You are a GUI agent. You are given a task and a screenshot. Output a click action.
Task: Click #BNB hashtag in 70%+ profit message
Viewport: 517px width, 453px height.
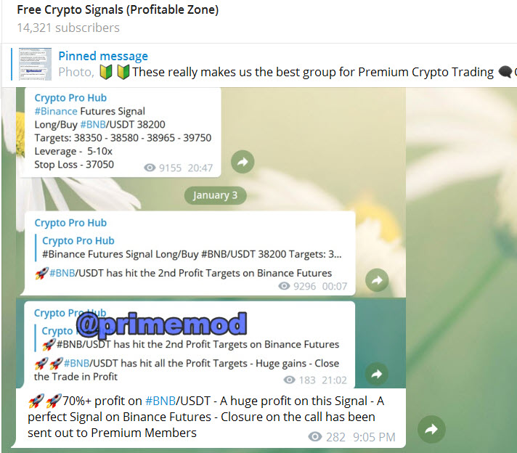160,401
